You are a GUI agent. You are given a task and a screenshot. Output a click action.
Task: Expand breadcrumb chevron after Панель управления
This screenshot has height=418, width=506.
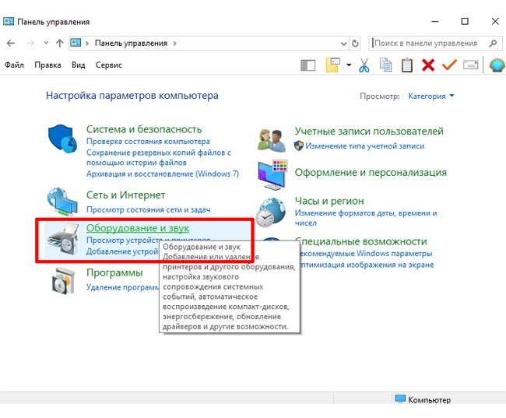coord(174,44)
